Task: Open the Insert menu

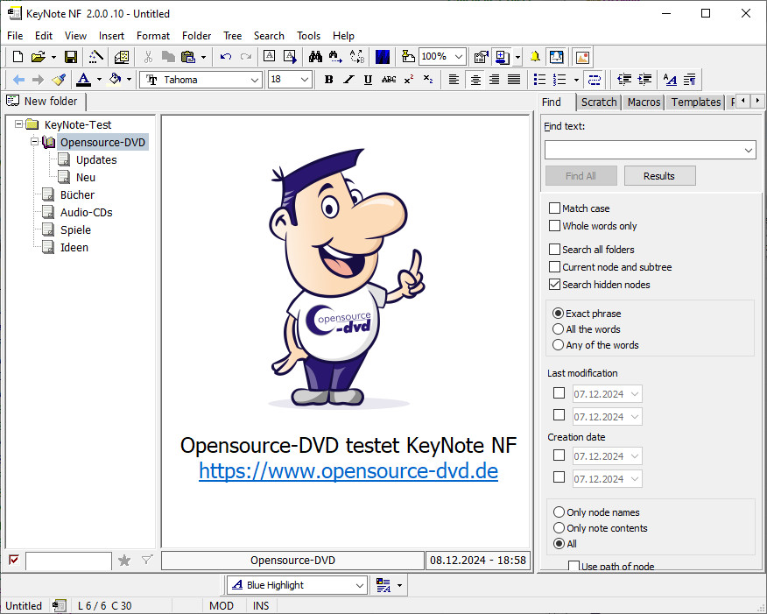Action: coord(111,36)
